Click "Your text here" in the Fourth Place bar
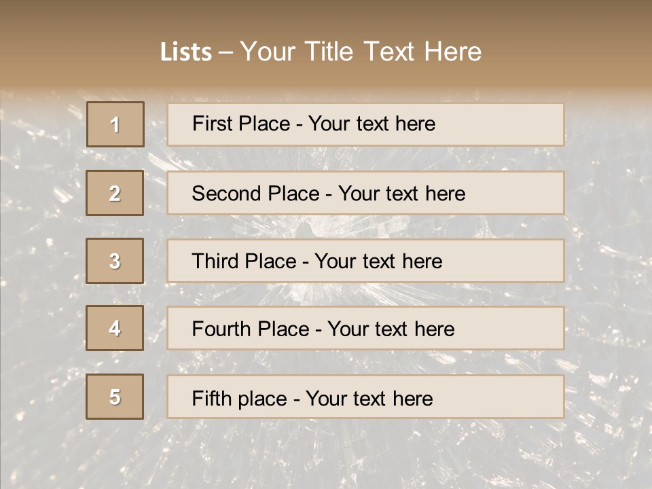Viewport: 652px width, 489px height. point(391,329)
